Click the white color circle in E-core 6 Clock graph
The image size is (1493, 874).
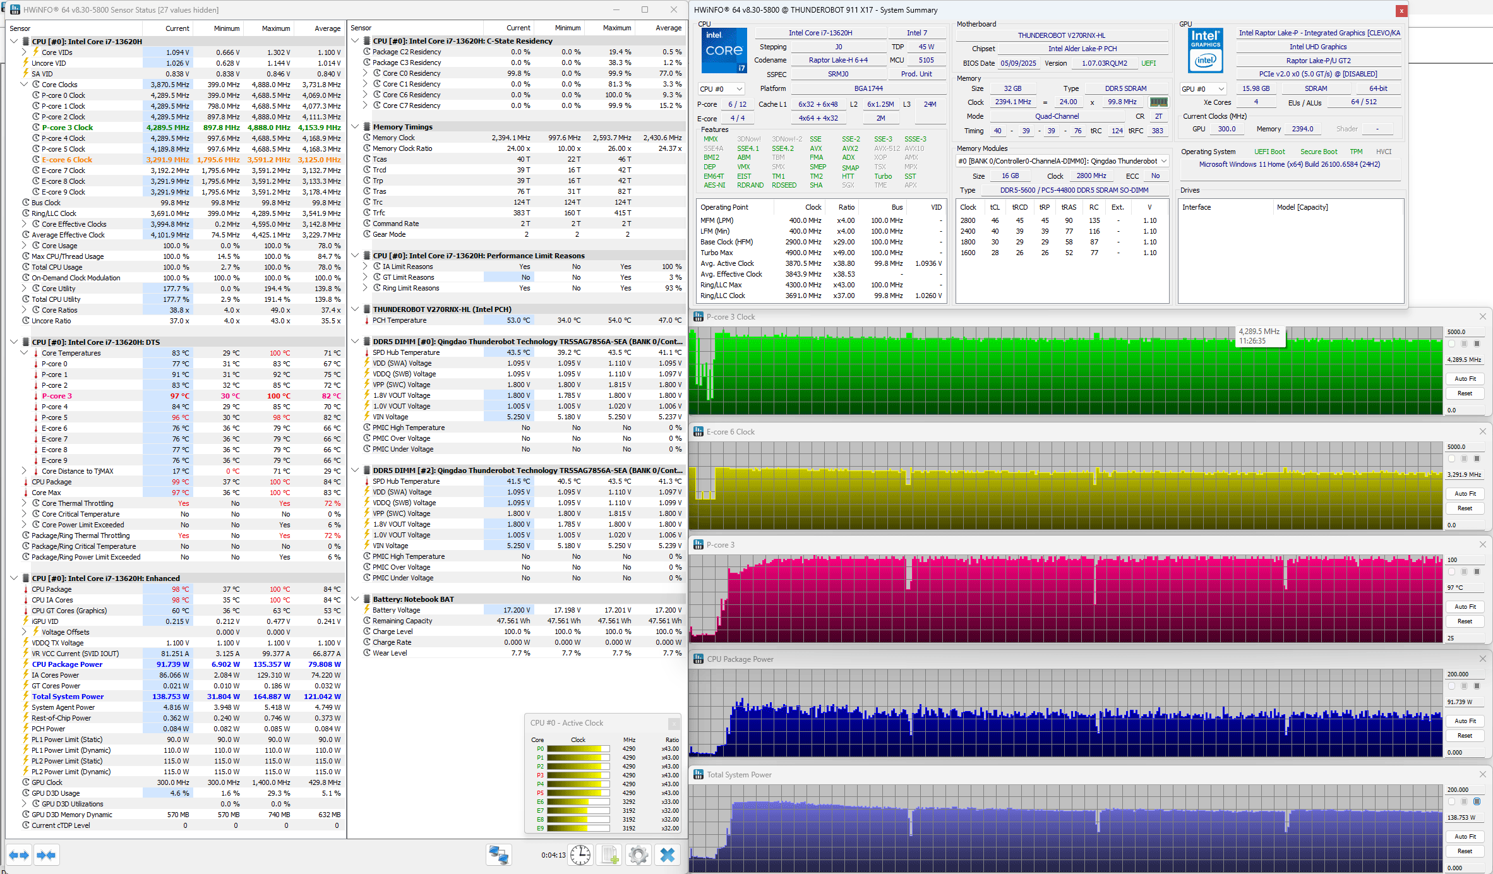[1451, 458]
